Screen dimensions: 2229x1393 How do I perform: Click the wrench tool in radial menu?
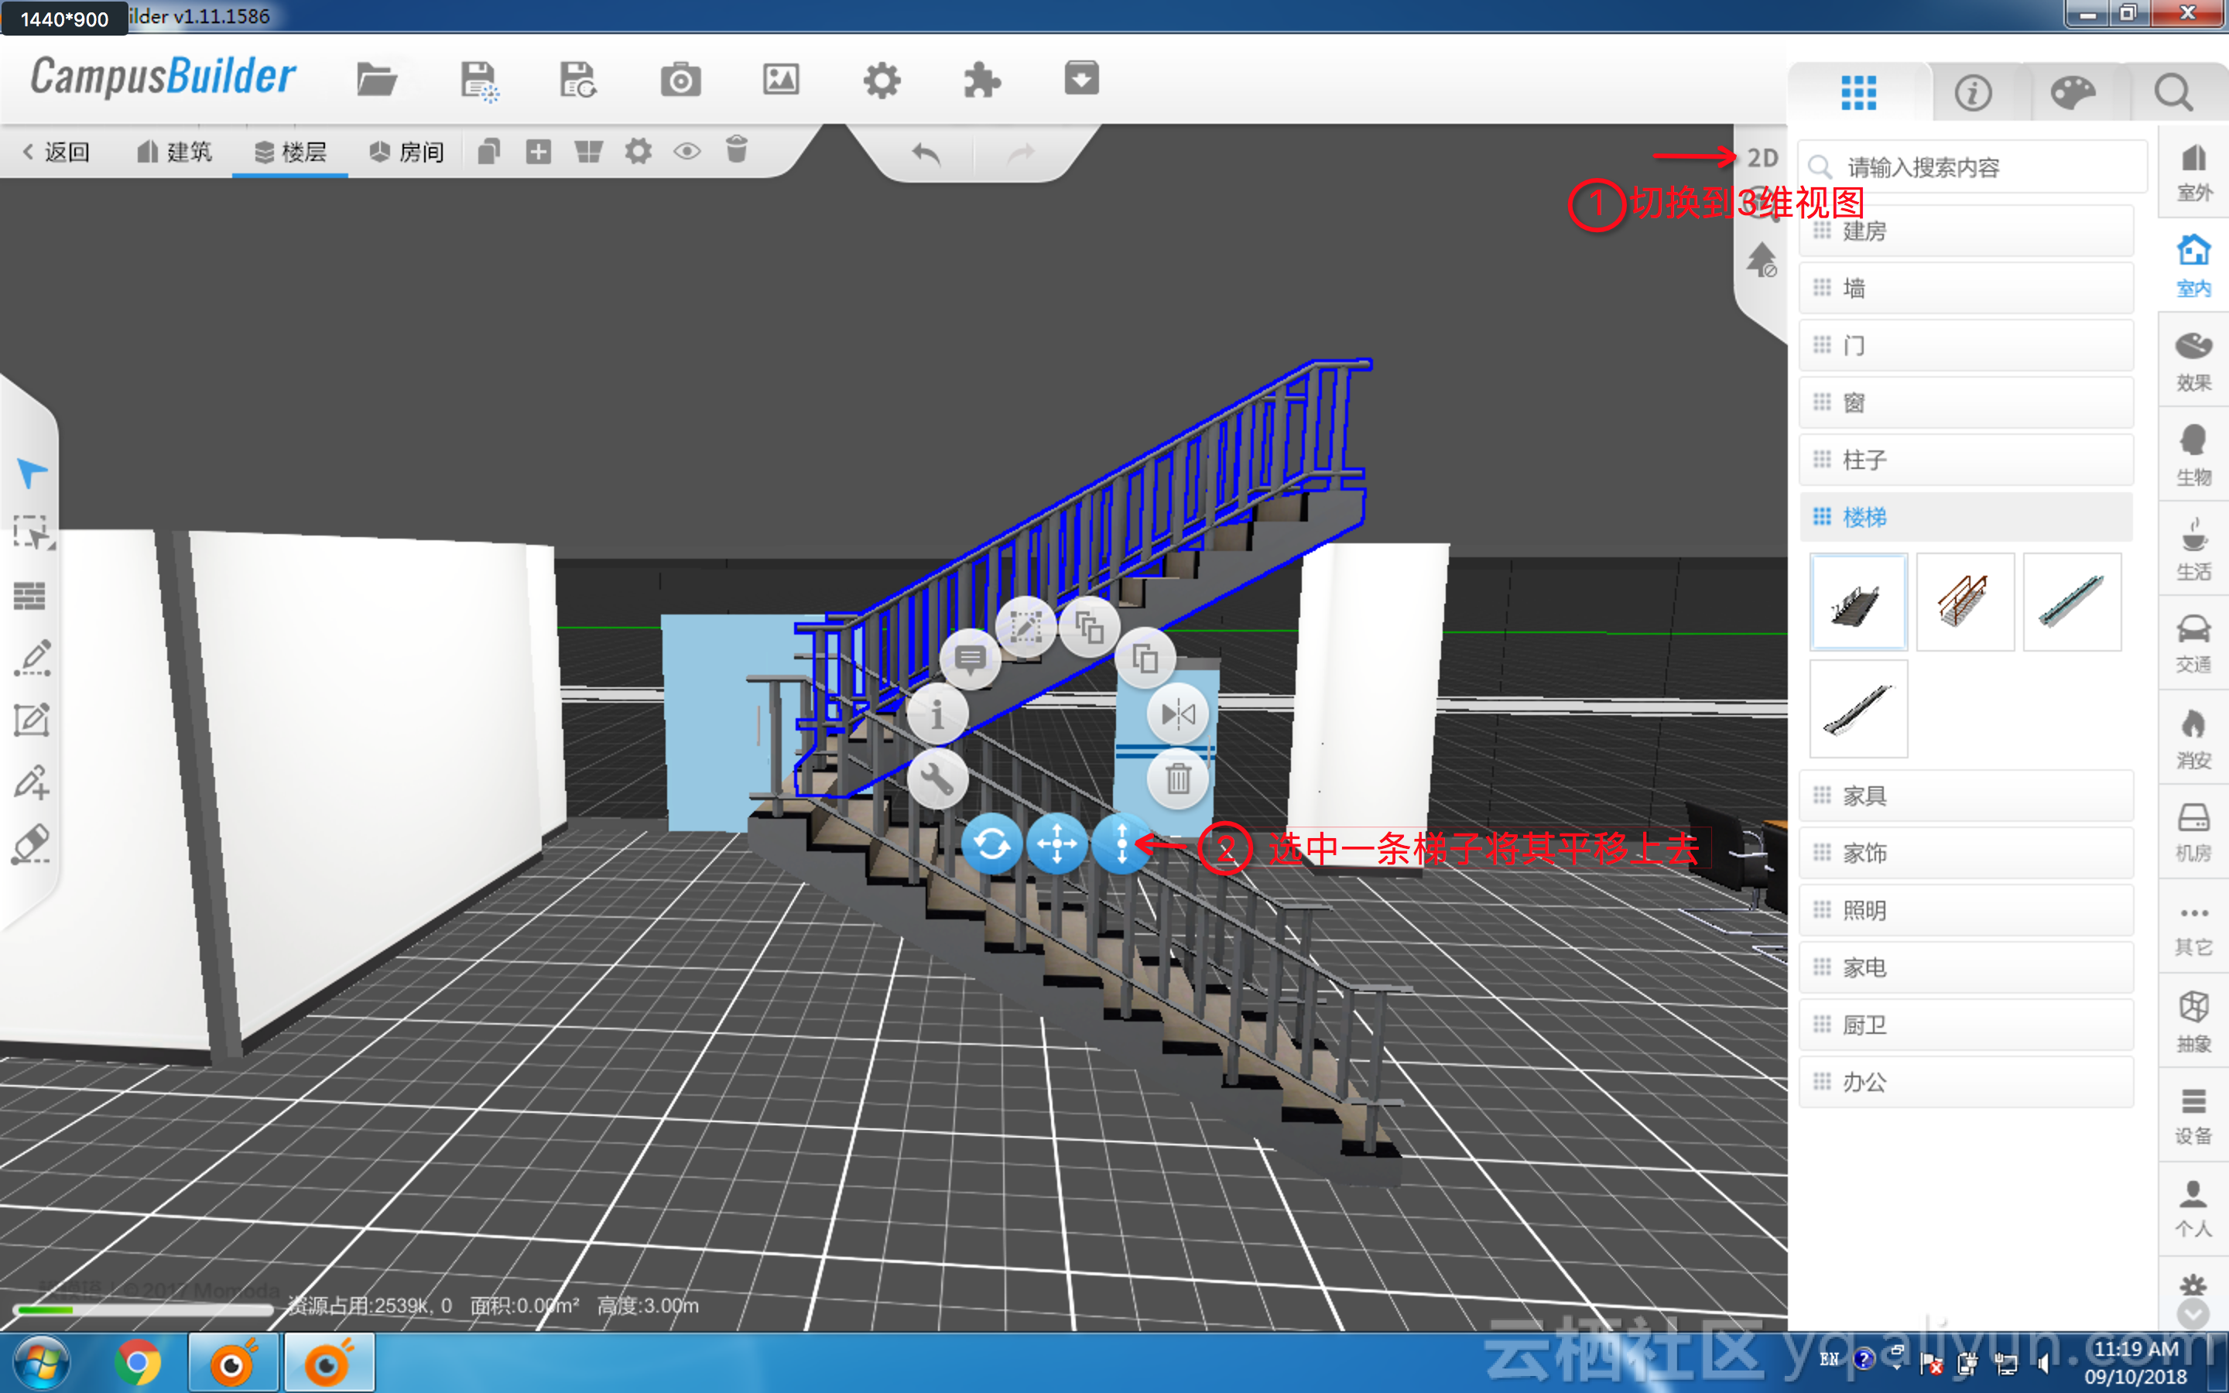point(938,779)
